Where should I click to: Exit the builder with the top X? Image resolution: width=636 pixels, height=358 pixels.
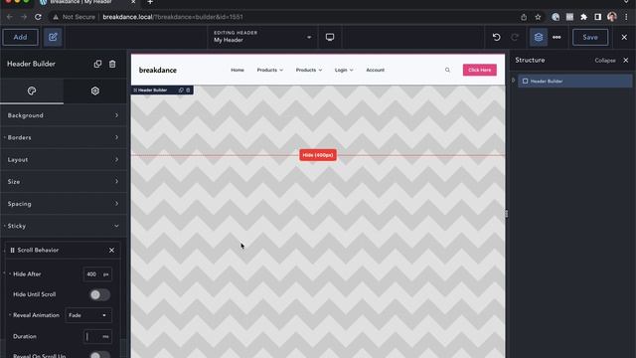624,38
